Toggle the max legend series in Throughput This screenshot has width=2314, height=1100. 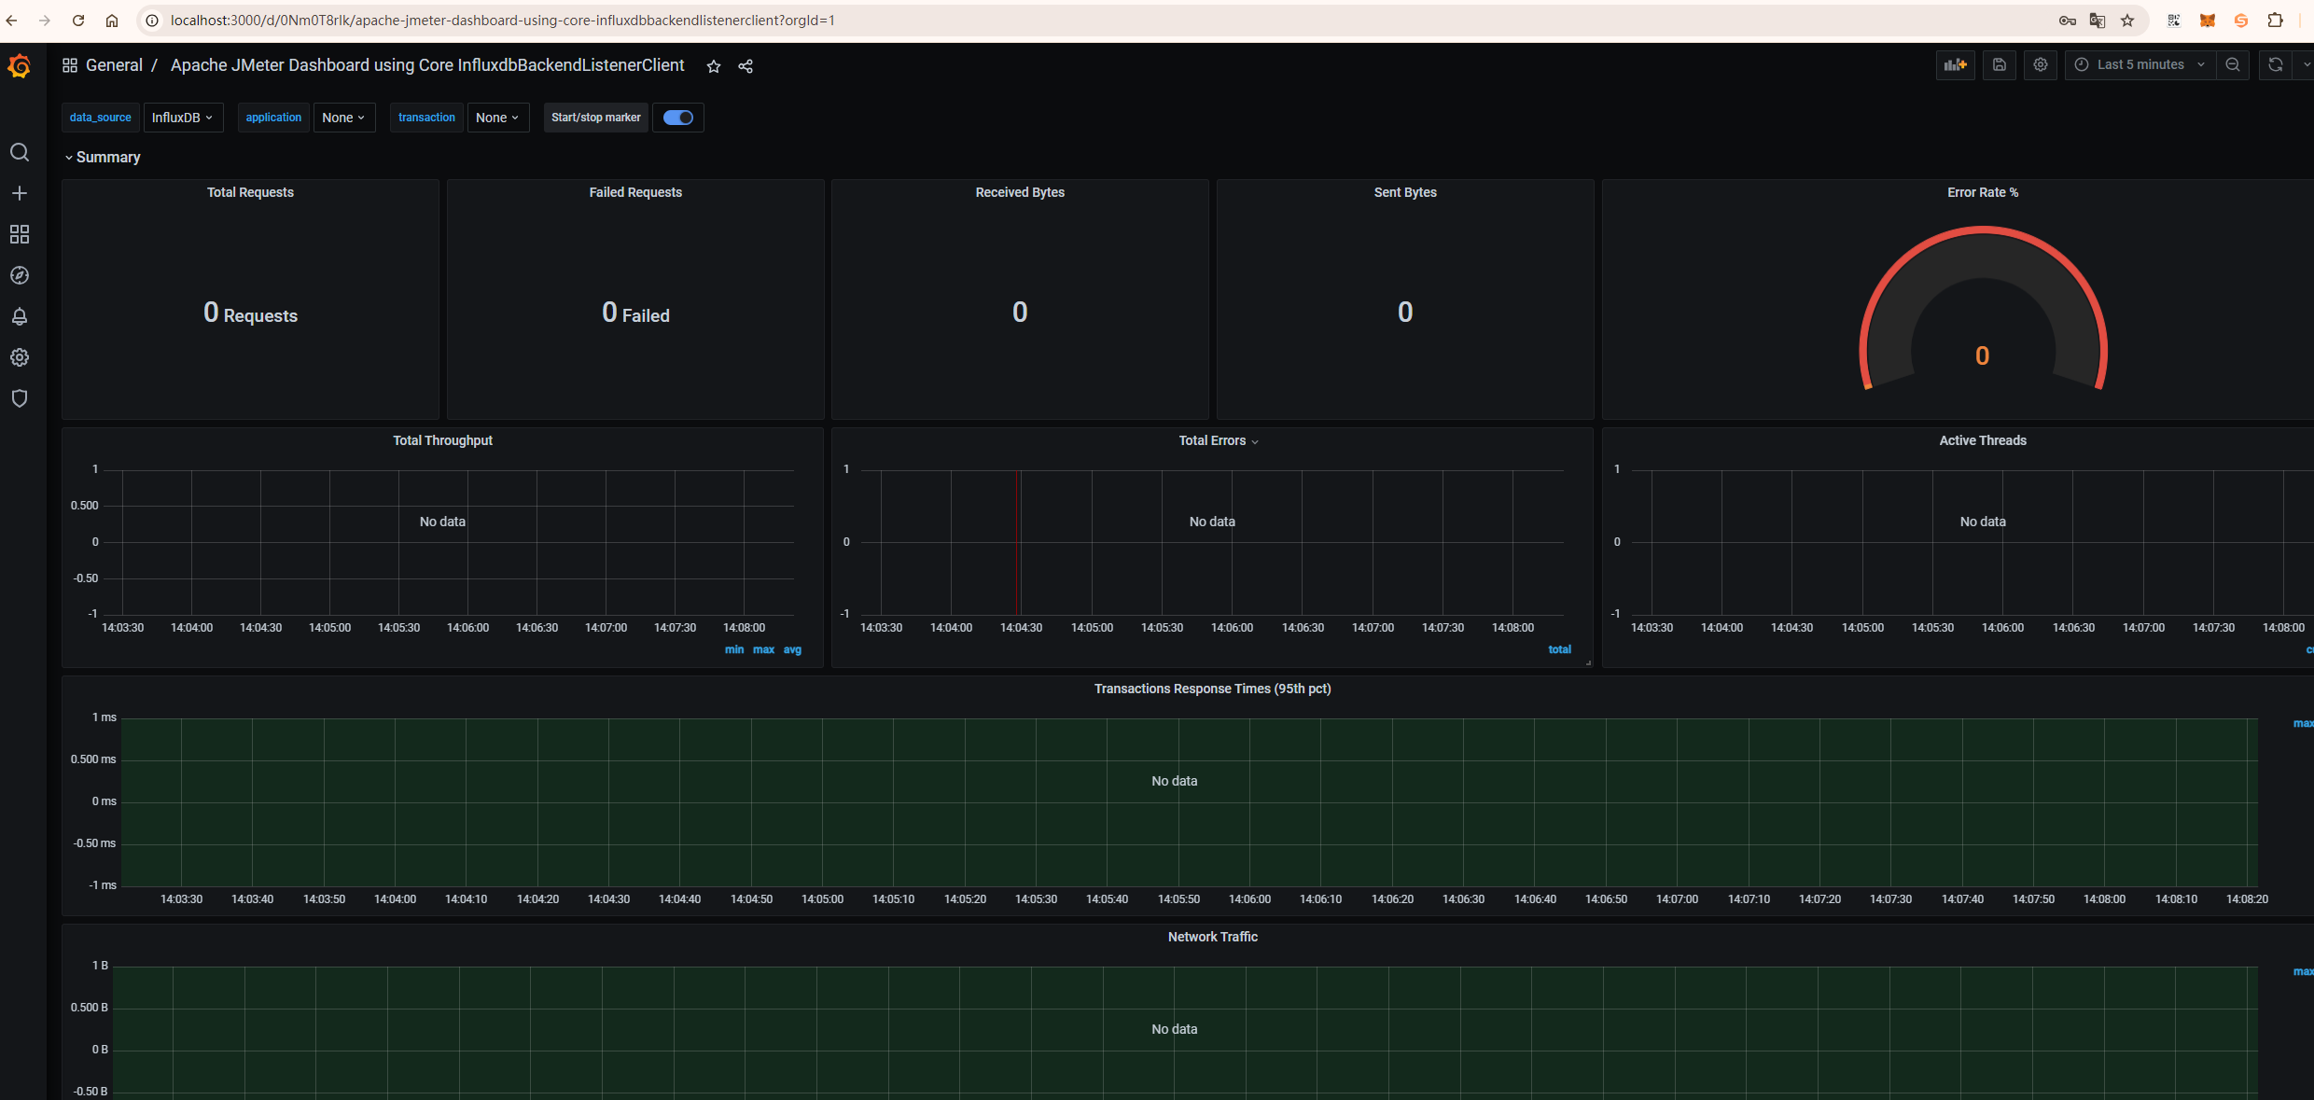click(763, 649)
